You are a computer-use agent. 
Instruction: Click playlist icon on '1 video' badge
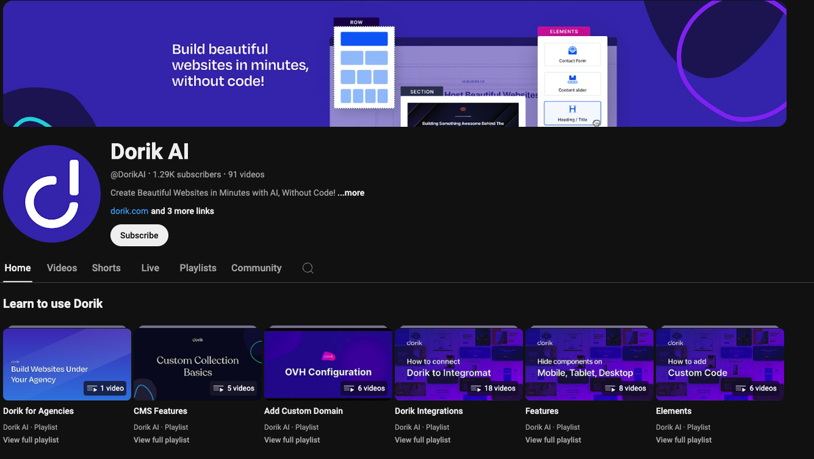pyautogui.click(x=93, y=388)
